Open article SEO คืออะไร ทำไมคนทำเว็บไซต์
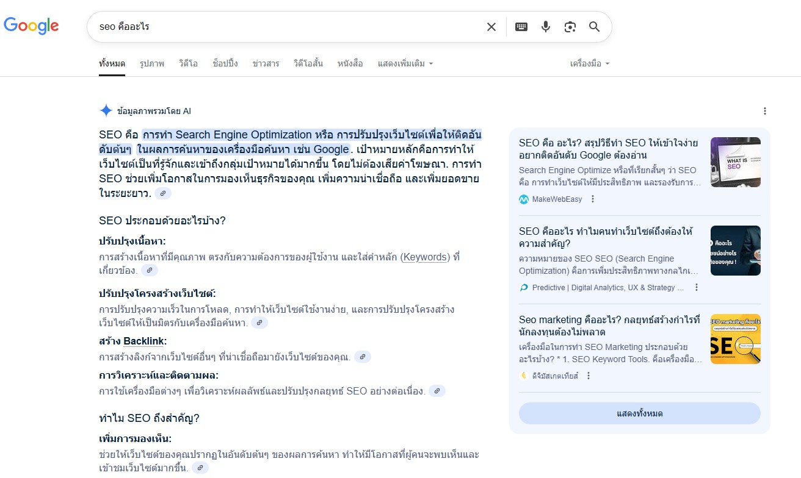 click(x=606, y=237)
